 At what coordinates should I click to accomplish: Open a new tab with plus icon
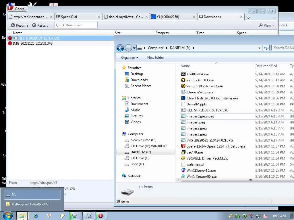tap(248, 17)
